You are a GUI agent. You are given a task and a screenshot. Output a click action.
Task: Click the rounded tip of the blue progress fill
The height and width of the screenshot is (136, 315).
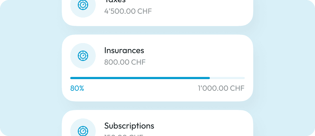click(x=209, y=78)
